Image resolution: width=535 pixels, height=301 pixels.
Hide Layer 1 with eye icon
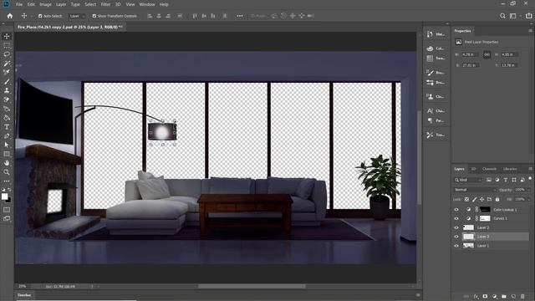pos(456,246)
